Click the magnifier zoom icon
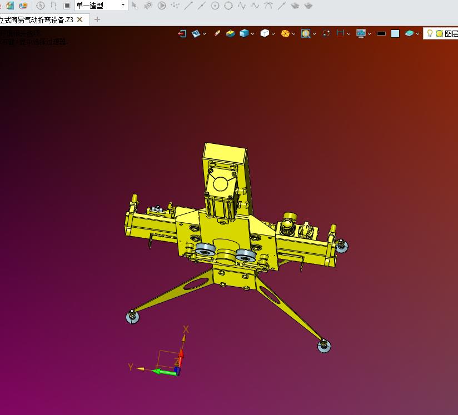The image size is (458, 415). point(306,34)
